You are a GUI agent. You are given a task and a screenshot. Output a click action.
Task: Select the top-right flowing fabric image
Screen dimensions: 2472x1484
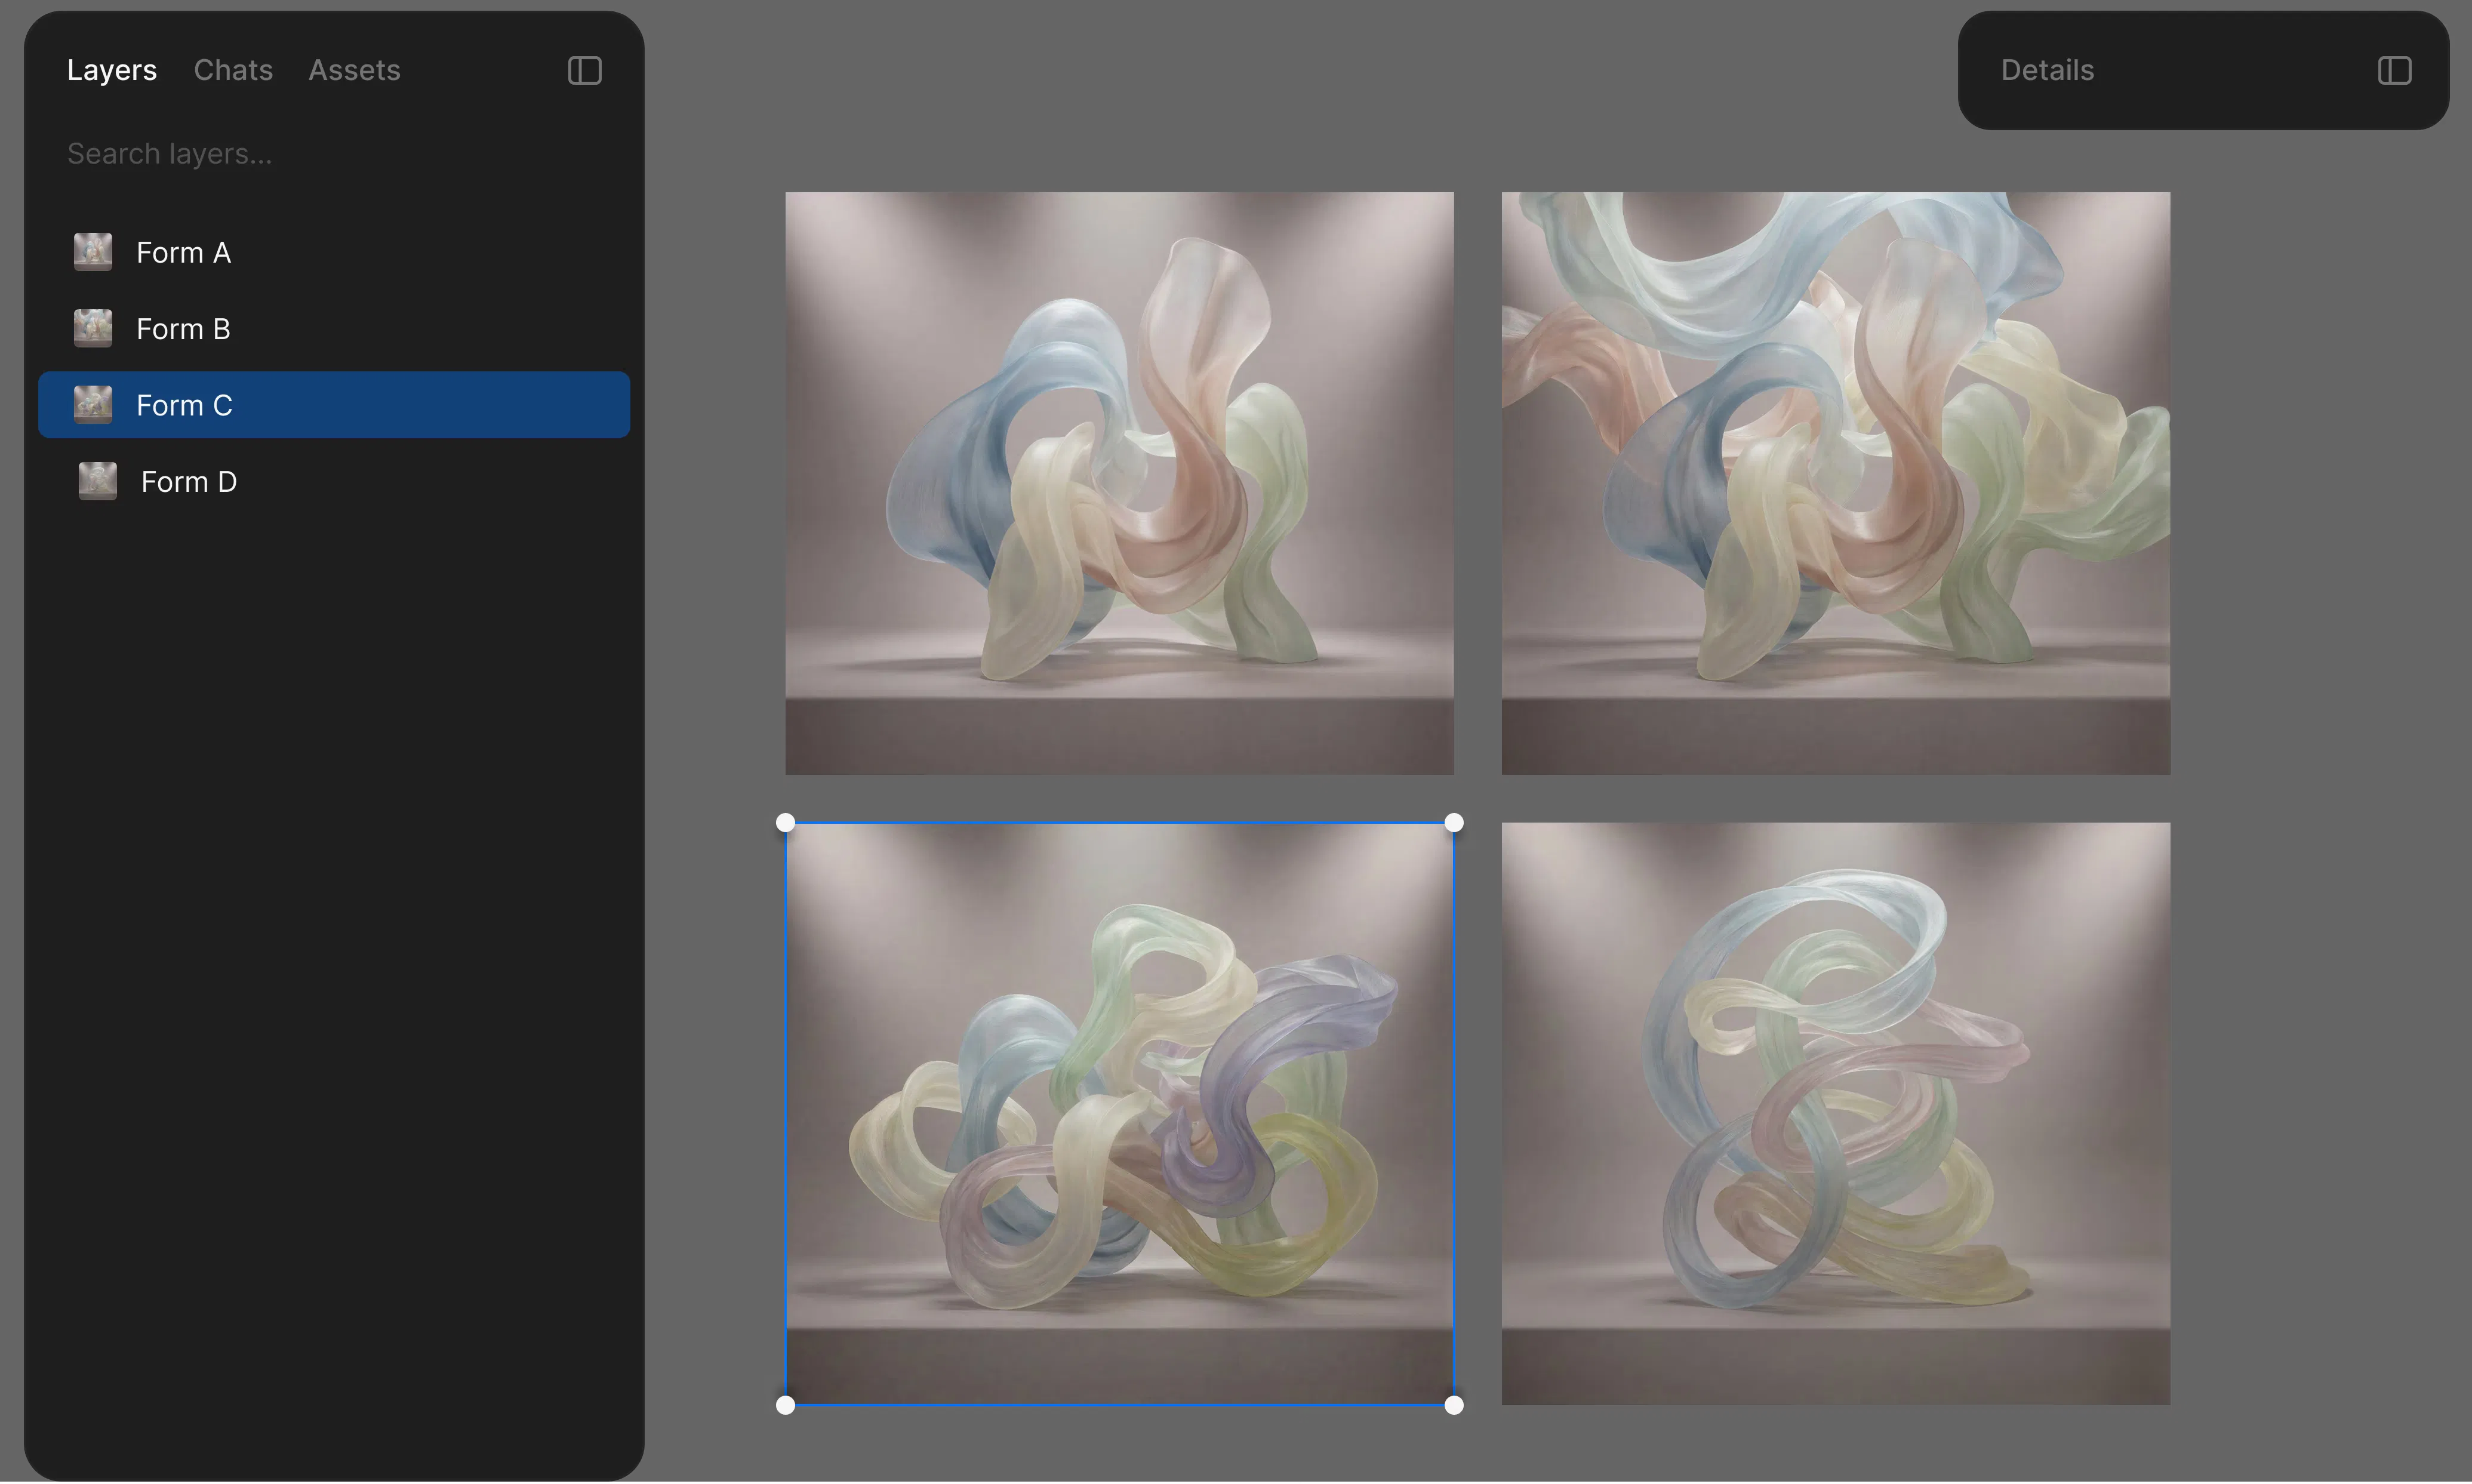pos(1835,483)
